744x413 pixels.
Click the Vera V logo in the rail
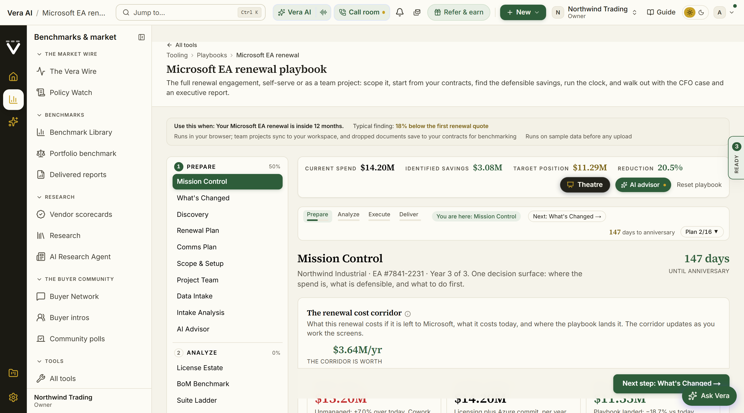pyautogui.click(x=13, y=47)
